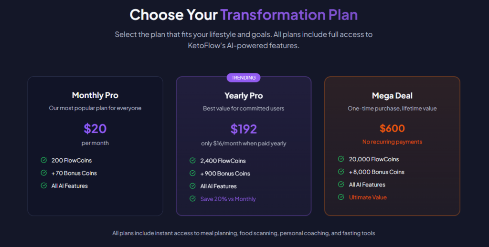This screenshot has height=247, width=489.
Task: Click the $192 Yearly Pro price
Action: pyautogui.click(x=244, y=129)
